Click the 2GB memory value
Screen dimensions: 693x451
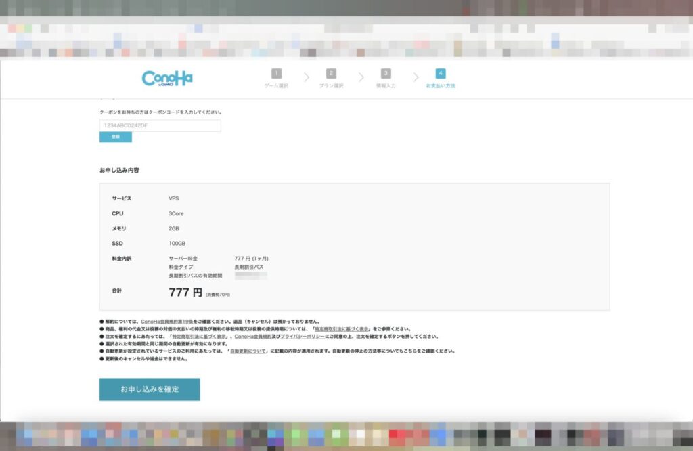(x=174, y=229)
